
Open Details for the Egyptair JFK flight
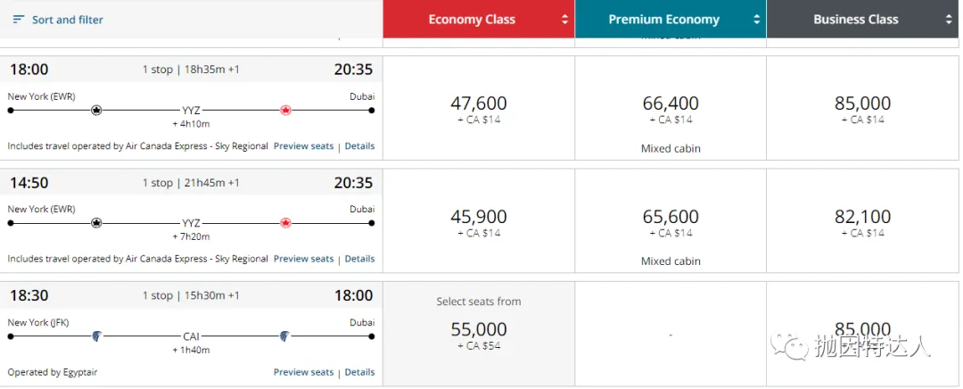coord(359,372)
